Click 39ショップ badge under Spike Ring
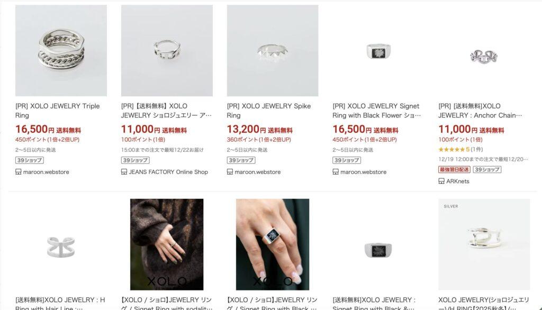 pyautogui.click(x=241, y=160)
